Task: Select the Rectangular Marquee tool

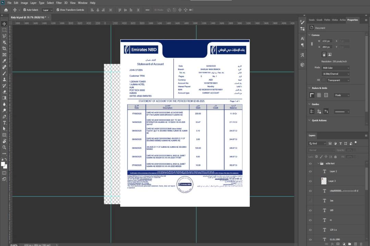Action: click(4, 30)
